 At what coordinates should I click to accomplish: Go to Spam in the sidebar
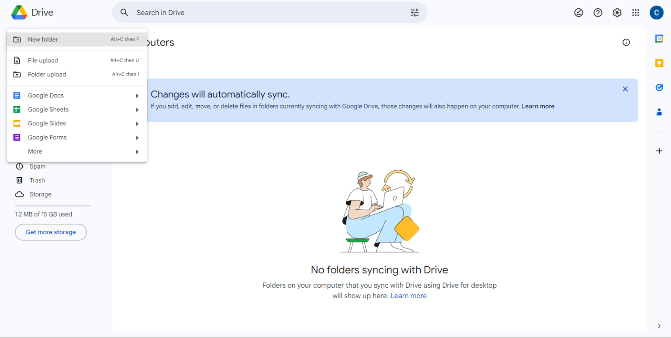(x=38, y=166)
